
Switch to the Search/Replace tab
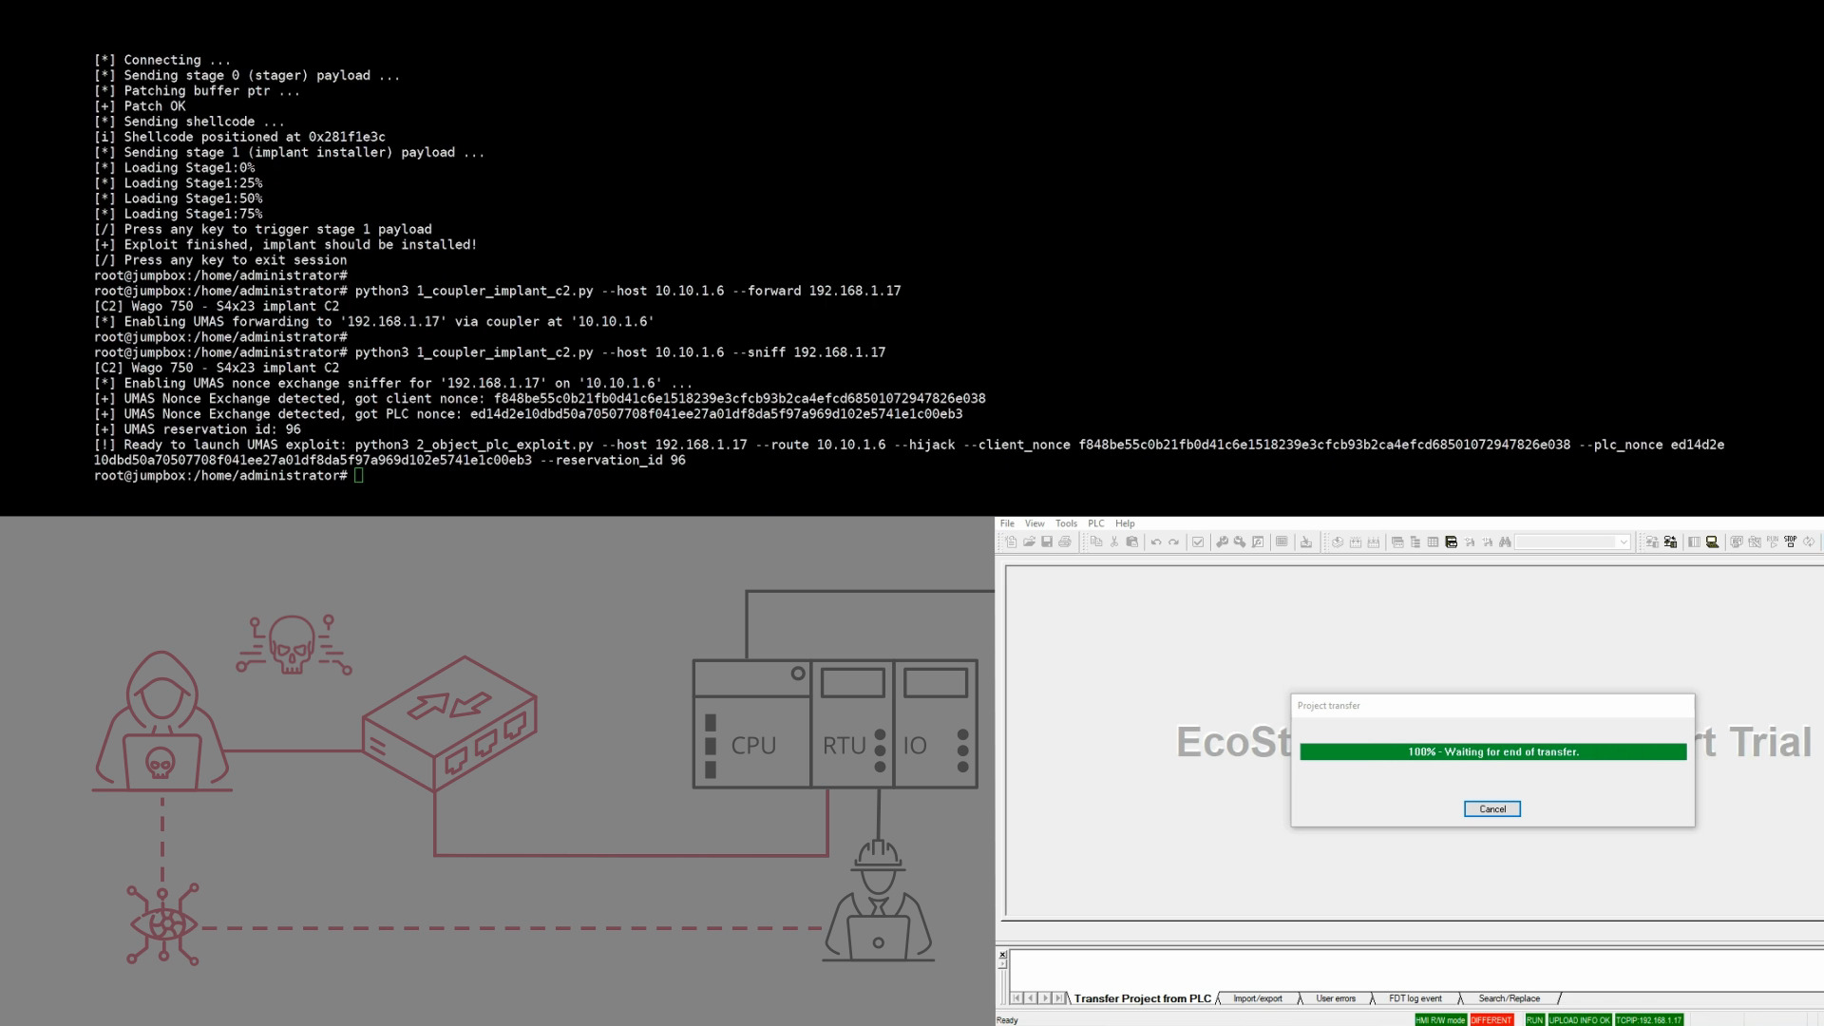pos(1509,998)
